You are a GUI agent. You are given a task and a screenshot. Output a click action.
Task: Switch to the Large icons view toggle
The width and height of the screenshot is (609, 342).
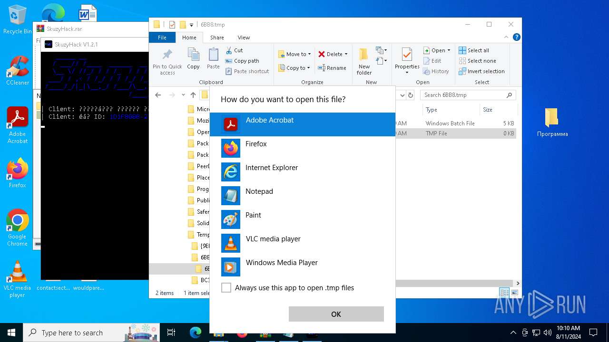[514, 293]
